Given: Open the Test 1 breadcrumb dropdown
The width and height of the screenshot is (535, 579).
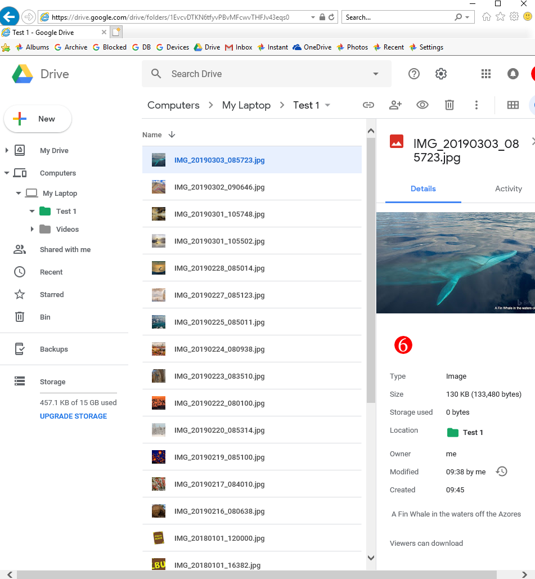Looking at the screenshot, I should (327, 105).
